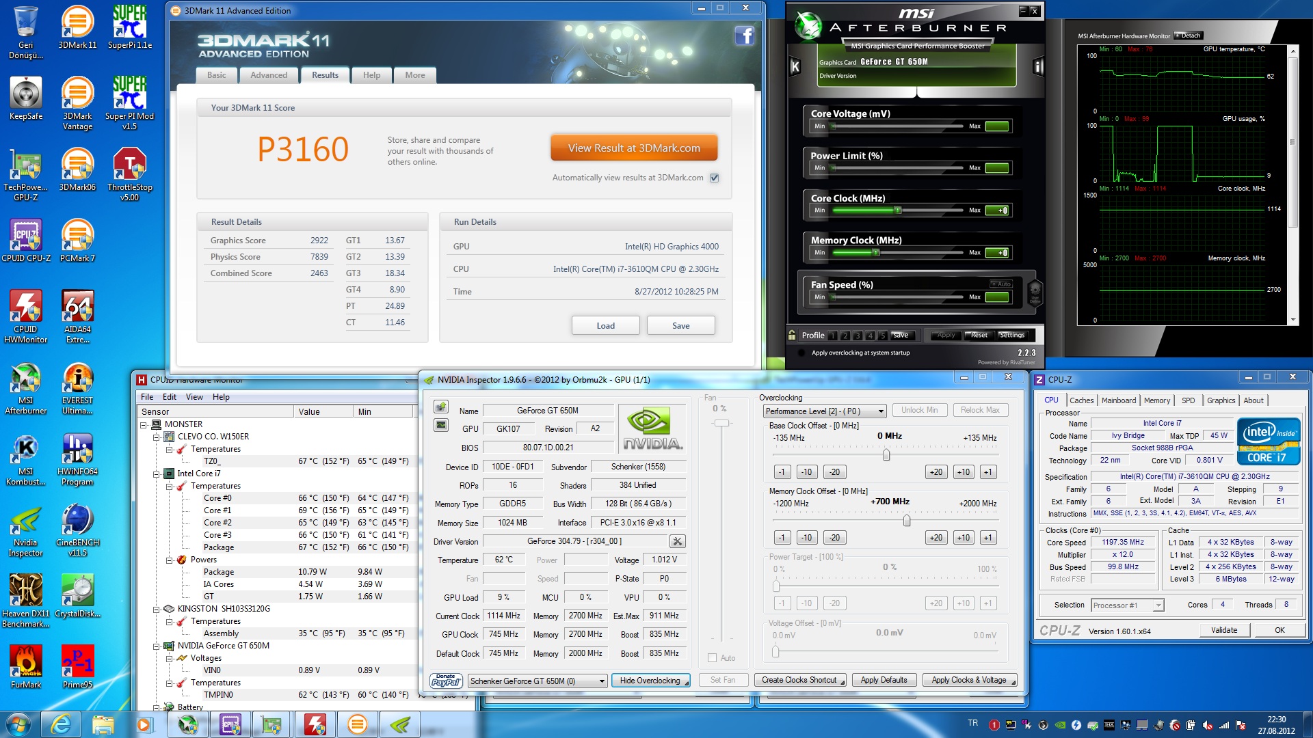Toggle the fan Auto checkbox in NVIDIA Inspector

712,658
